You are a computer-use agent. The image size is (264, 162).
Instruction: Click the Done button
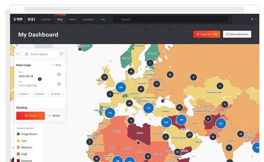pyautogui.click(x=31, y=115)
